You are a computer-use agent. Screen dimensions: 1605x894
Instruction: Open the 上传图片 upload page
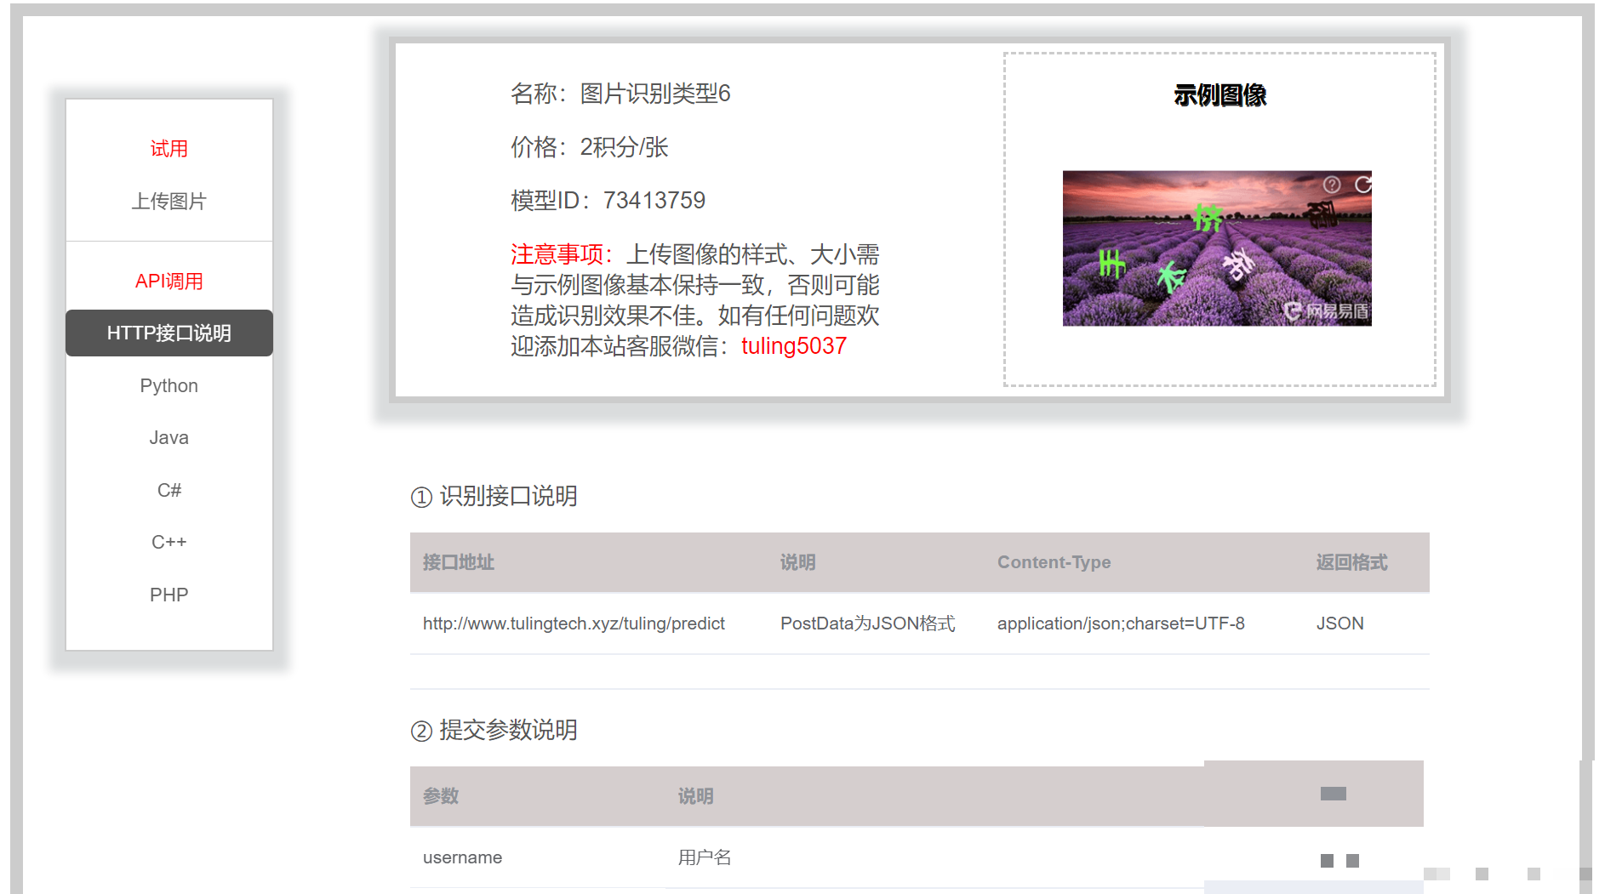click(x=168, y=201)
